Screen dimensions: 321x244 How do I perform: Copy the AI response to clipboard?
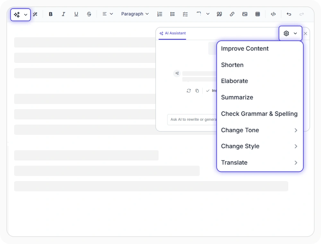197,91
